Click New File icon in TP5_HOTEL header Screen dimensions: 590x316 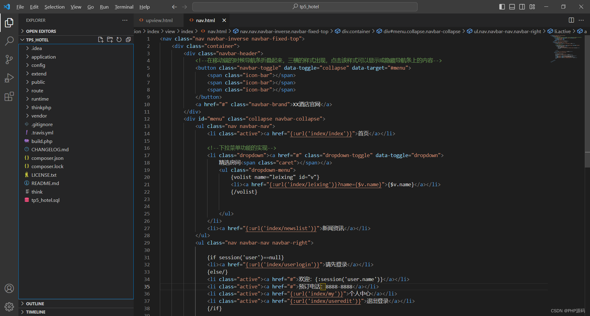point(100,40)
